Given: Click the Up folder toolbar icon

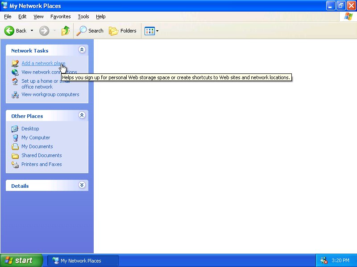Looking at the screenshot, I should [66, 31].
